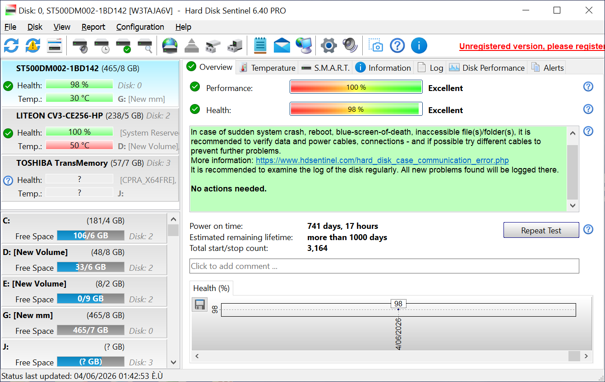Click the drive with tower toolbar icon

click(235, 45)
